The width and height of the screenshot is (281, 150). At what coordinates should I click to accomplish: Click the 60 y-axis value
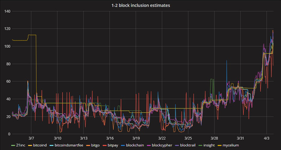coord(8,81)
